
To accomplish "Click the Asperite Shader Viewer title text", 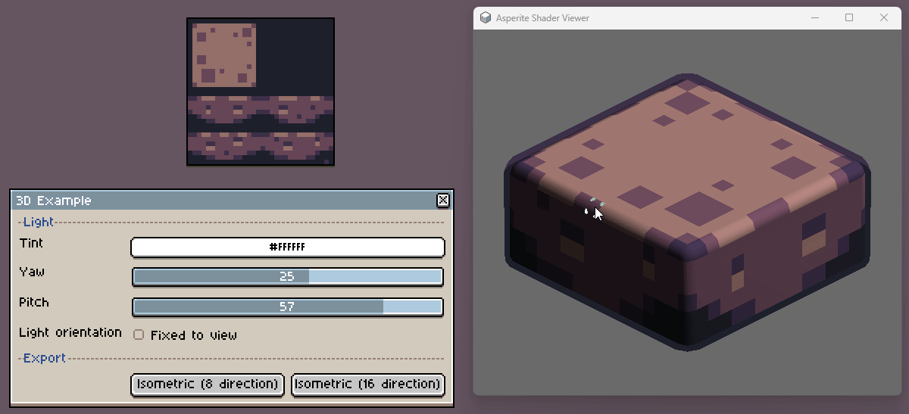I will pos(542,17).
